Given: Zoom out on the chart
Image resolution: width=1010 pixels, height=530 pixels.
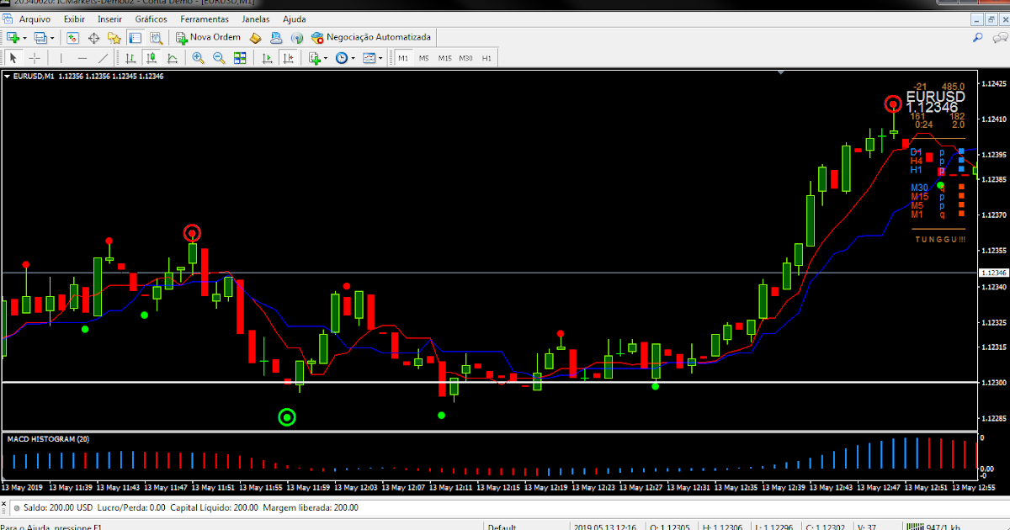Looking at the screenshot, I should point(219,58).
